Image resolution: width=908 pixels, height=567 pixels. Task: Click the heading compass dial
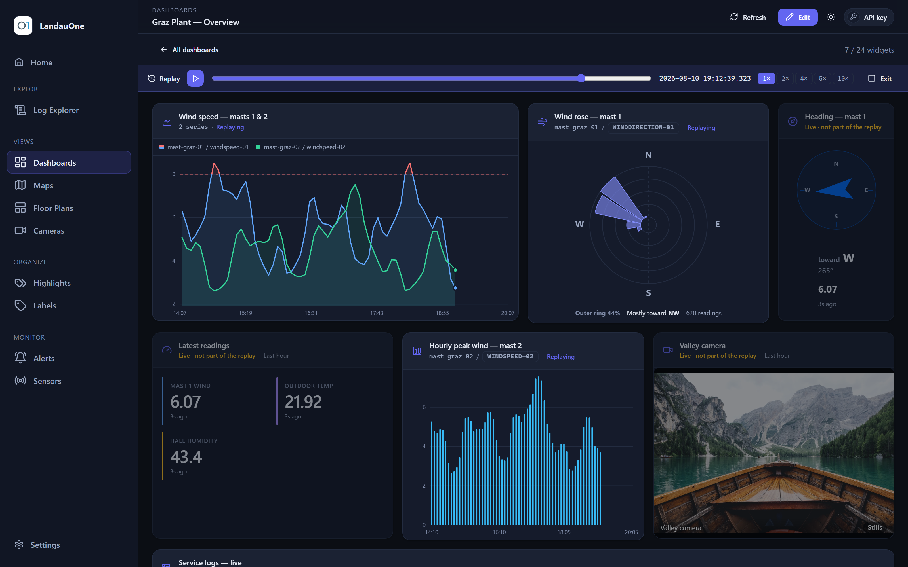(836, 190)
